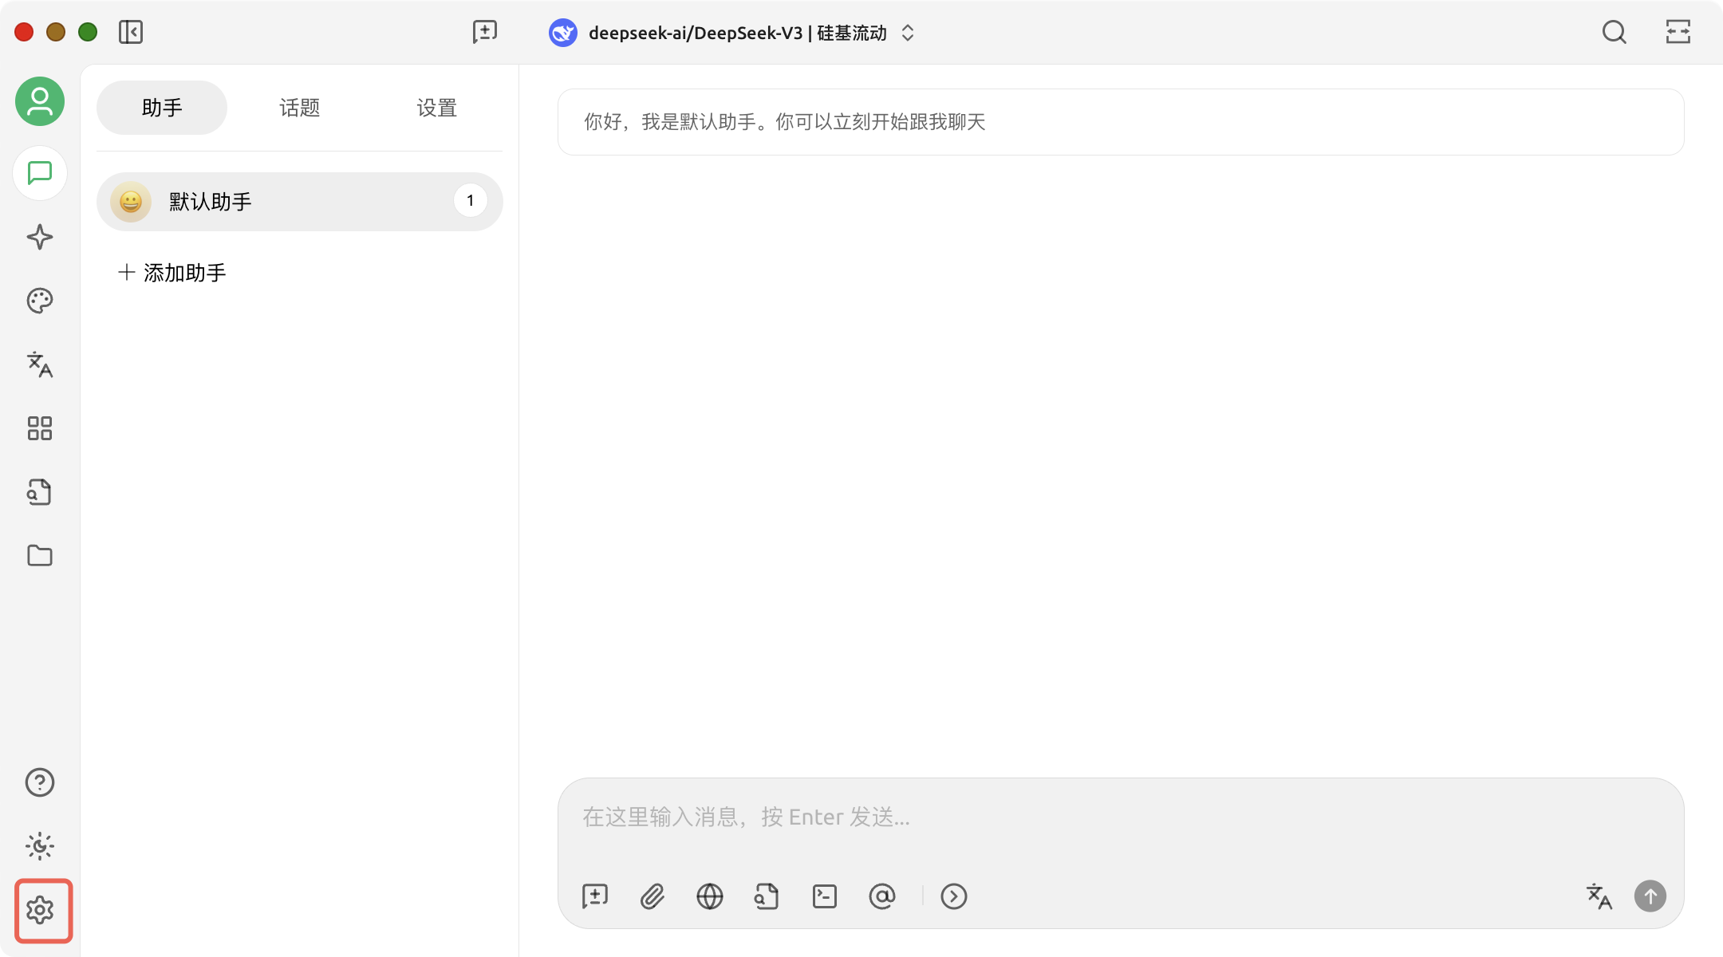Collapse the left assistants panel
1723x957 pixels.
[131, 32]
